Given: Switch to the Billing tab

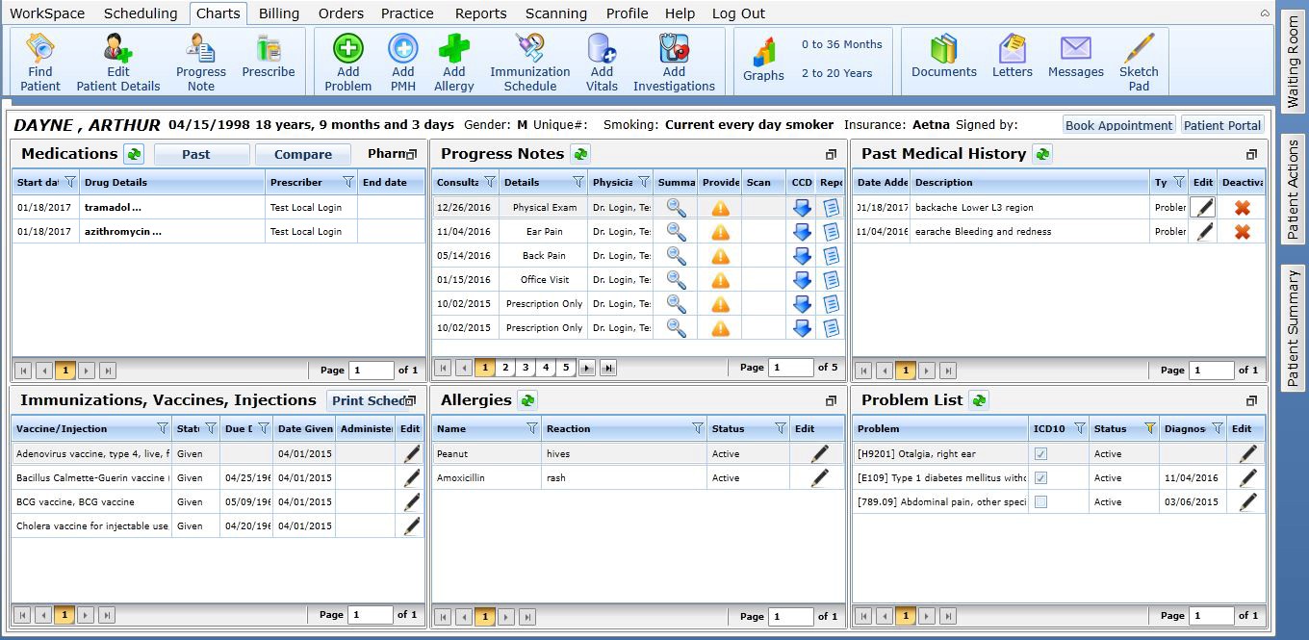Looking at the screenshot, I should pos(278,13).
